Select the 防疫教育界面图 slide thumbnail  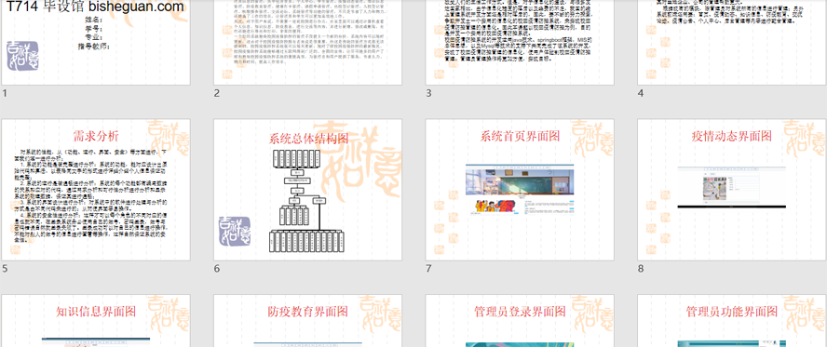[308, 321]
